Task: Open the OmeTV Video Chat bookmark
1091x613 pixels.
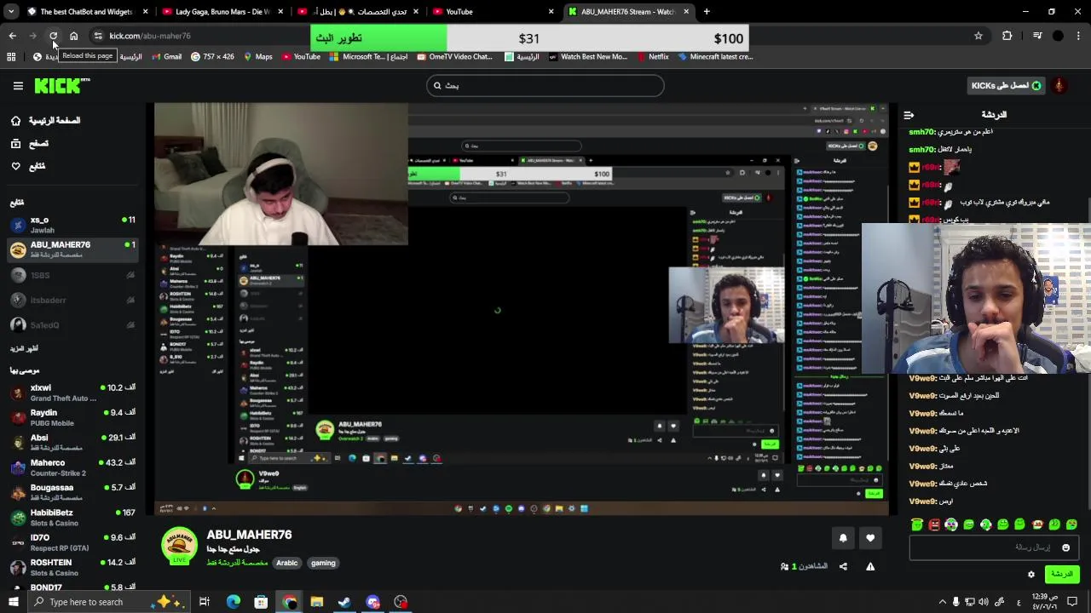Action: click(455, 57)
